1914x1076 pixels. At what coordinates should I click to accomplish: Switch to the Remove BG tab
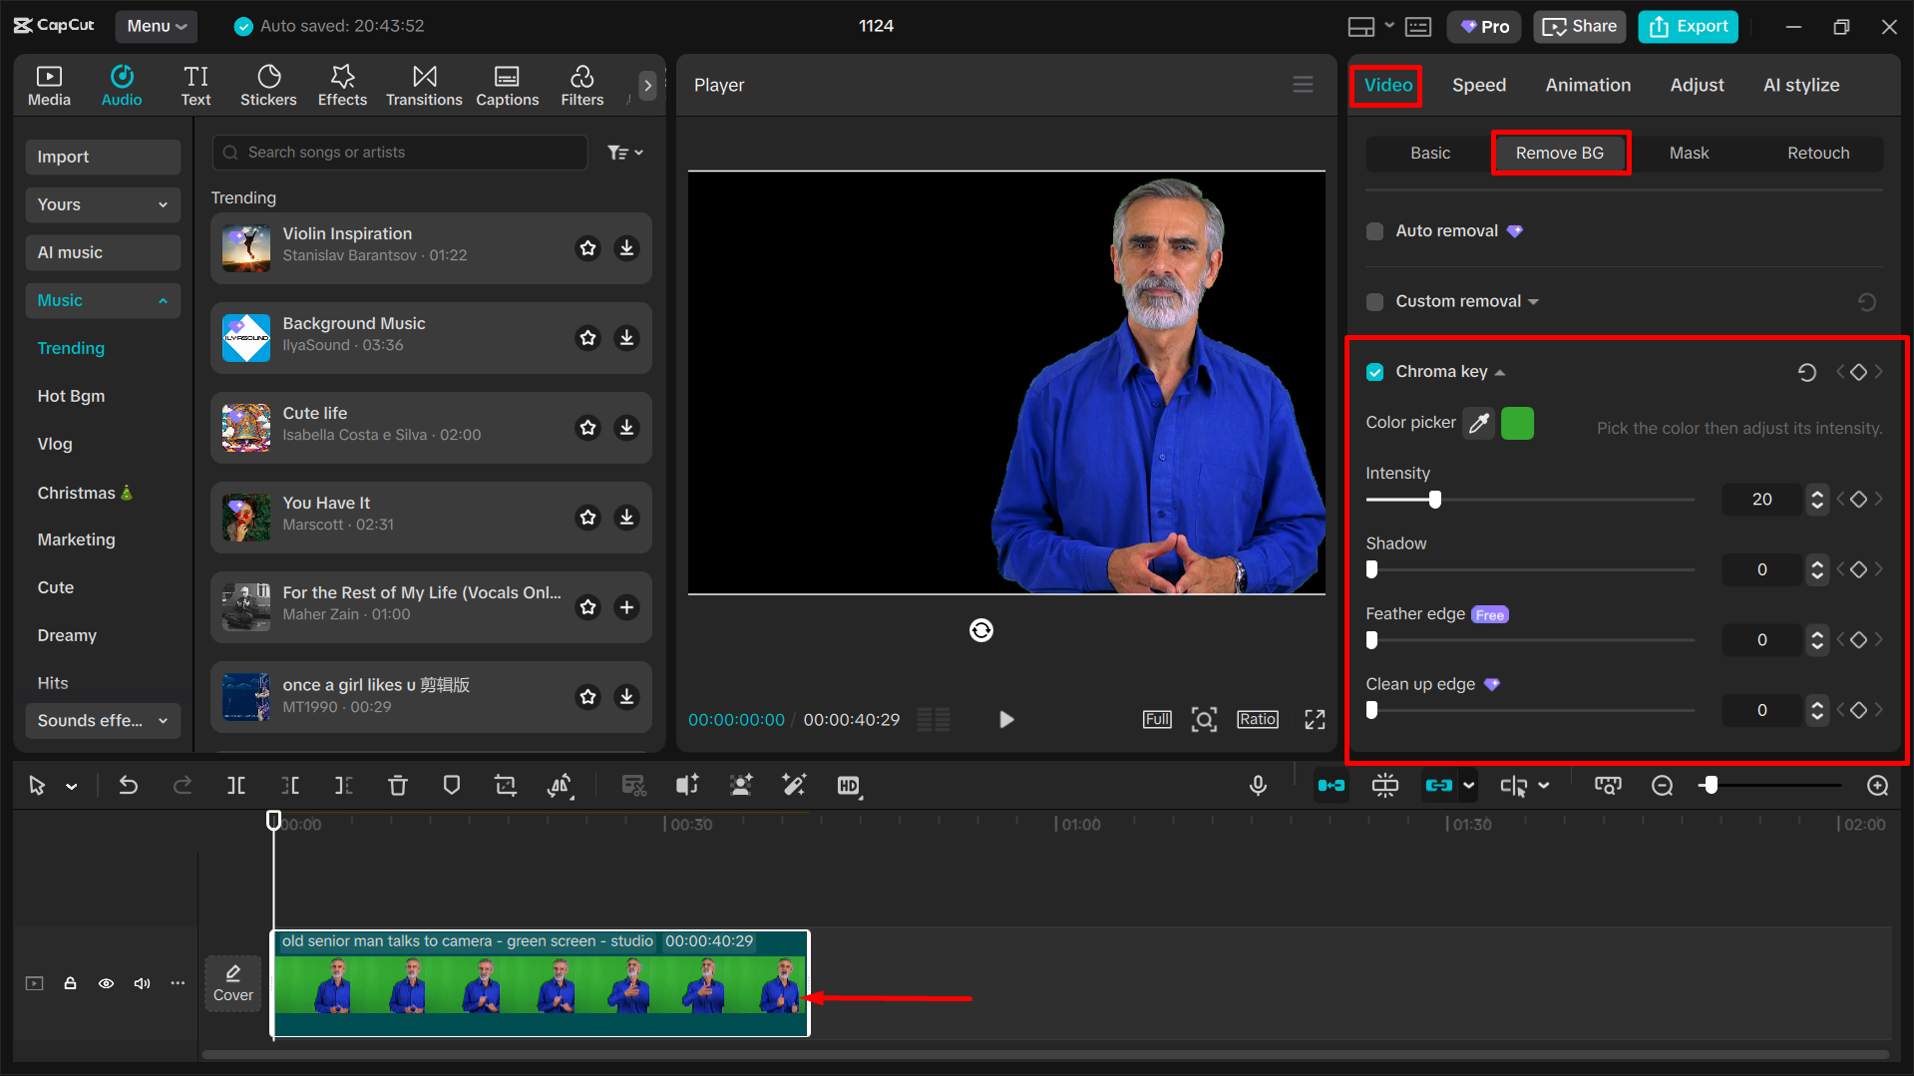pos(1559,153)
